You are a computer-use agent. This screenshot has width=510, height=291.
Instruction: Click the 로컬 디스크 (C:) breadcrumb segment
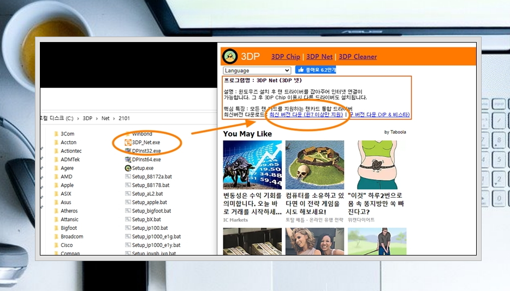click(x=57, y=118)
